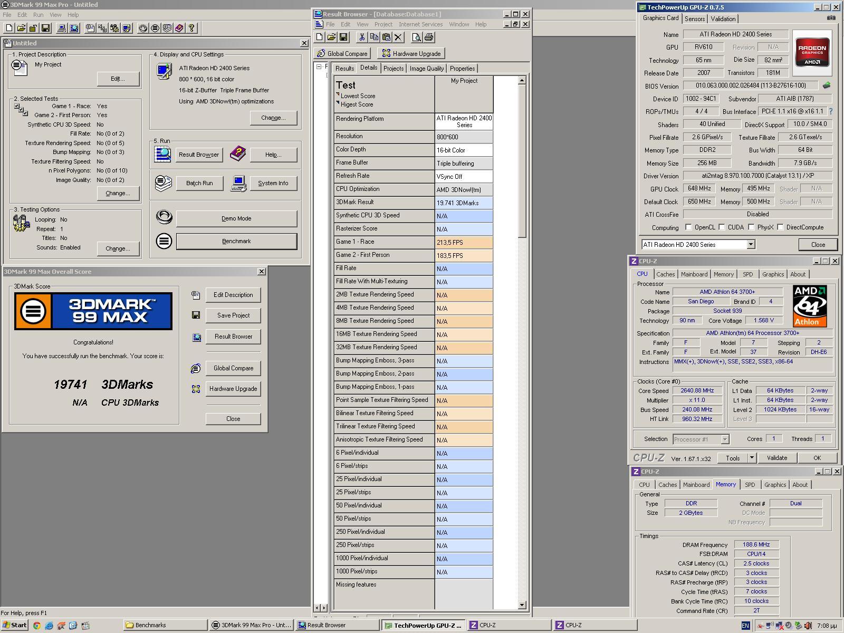Viewport: 844px width, 633px height.
Task: Click vertical scrollbar thumb in Result Browser details
Action: coord(522,161)
